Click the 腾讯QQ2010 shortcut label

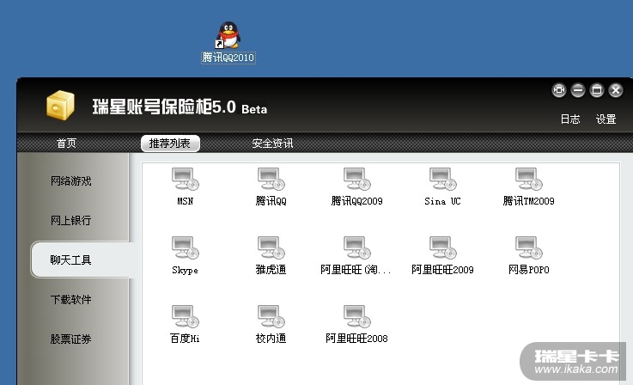(228, 58)
